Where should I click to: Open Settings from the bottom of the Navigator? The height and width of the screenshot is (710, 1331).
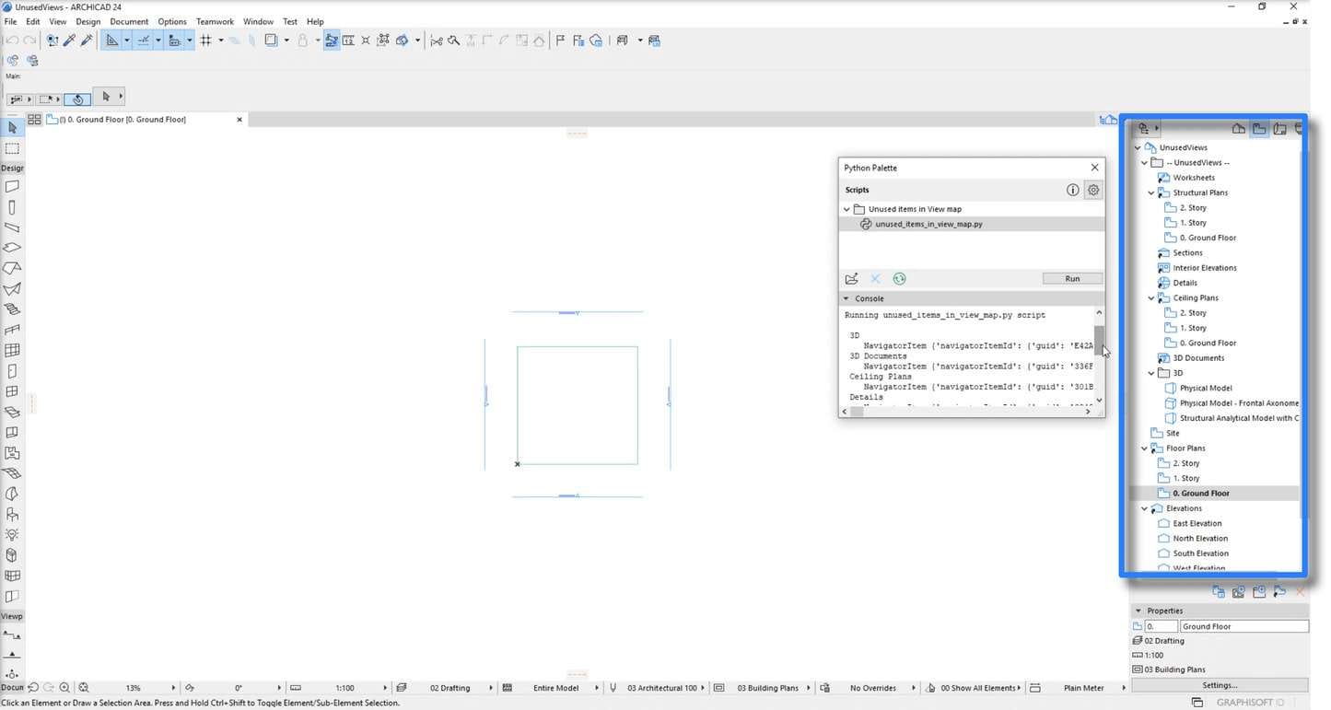[x=1218, y=685]
